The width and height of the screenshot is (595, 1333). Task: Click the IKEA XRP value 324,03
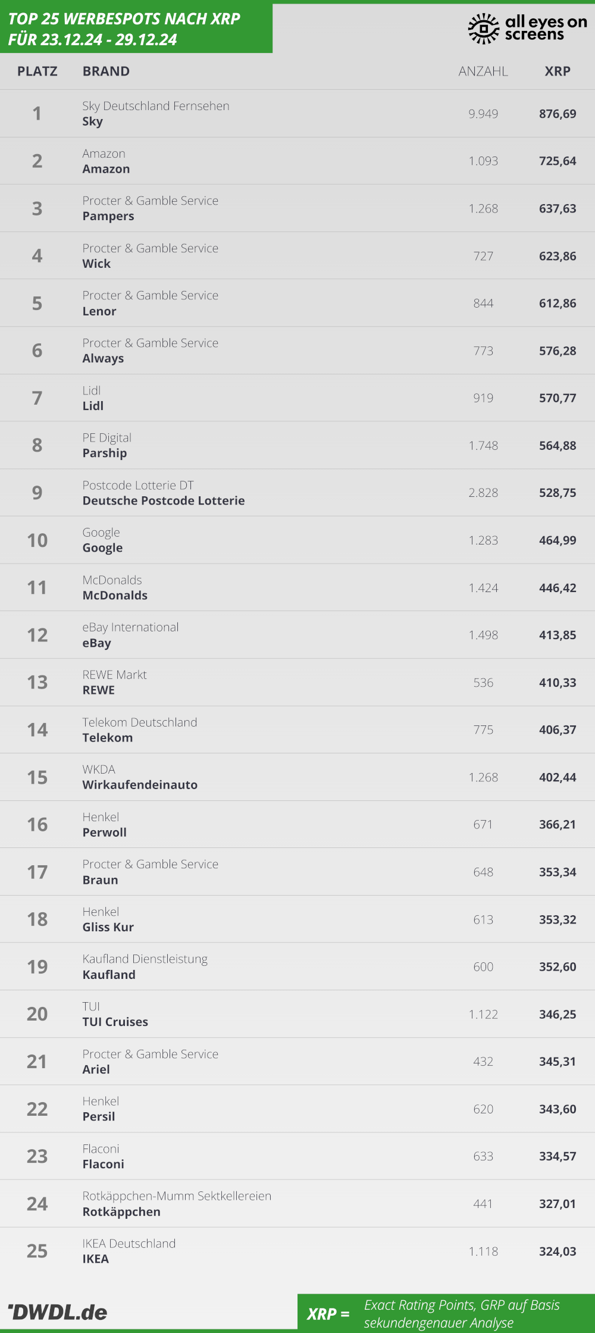[x=558, y=1251]
